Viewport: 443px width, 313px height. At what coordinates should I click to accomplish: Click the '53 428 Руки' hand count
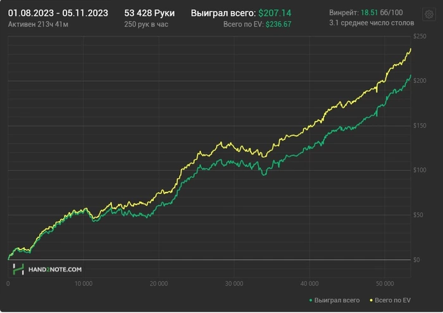point(149,13)
